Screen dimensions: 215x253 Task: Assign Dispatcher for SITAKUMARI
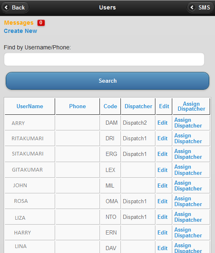[x=188, y=154]
